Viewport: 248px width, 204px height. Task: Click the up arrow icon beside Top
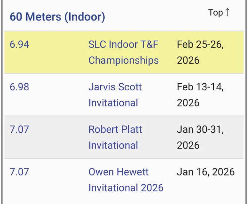coord(228,12)
